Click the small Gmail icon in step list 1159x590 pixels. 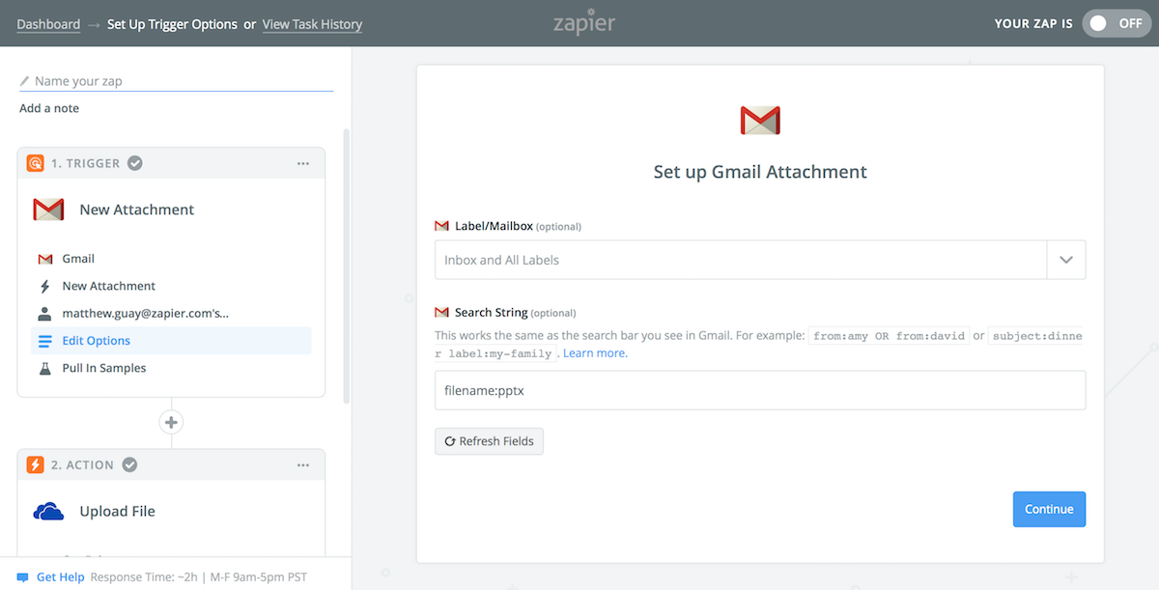(x=44, y=259)
